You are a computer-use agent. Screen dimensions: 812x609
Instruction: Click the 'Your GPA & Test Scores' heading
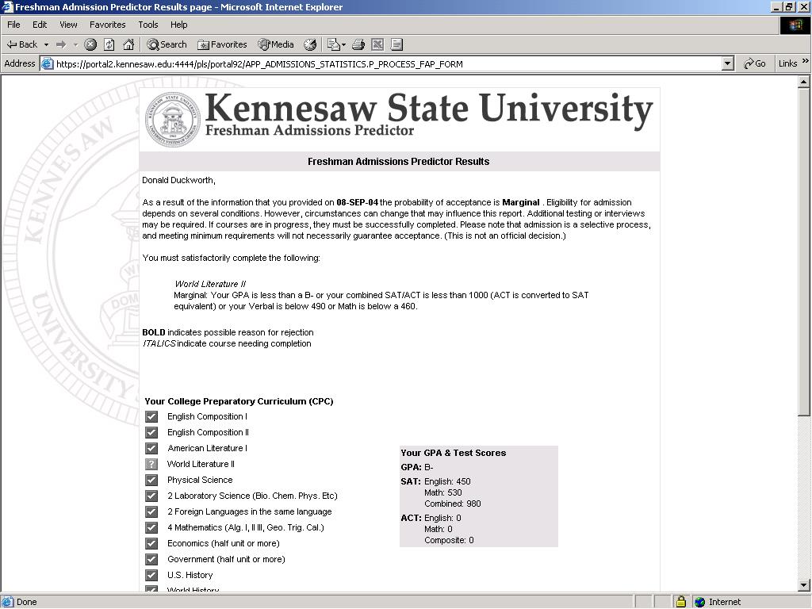(x=453, y=453)
